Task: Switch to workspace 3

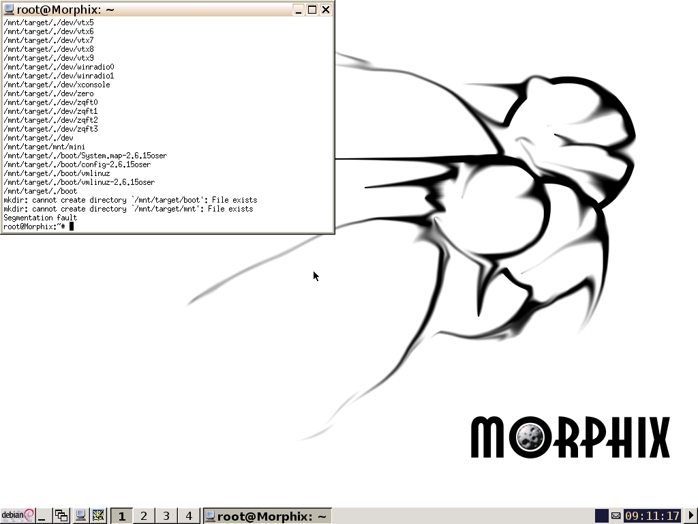Action: [x=166, y=516]
